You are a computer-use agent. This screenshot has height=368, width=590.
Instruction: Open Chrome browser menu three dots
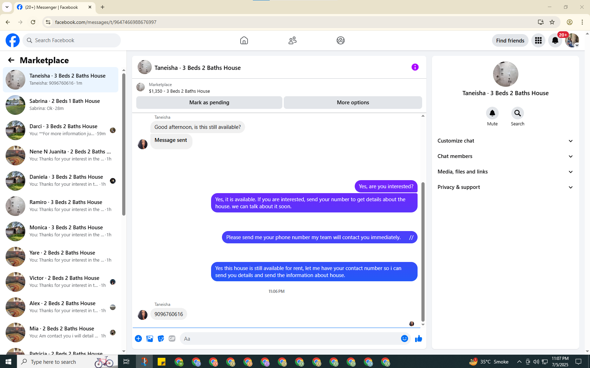582,22
